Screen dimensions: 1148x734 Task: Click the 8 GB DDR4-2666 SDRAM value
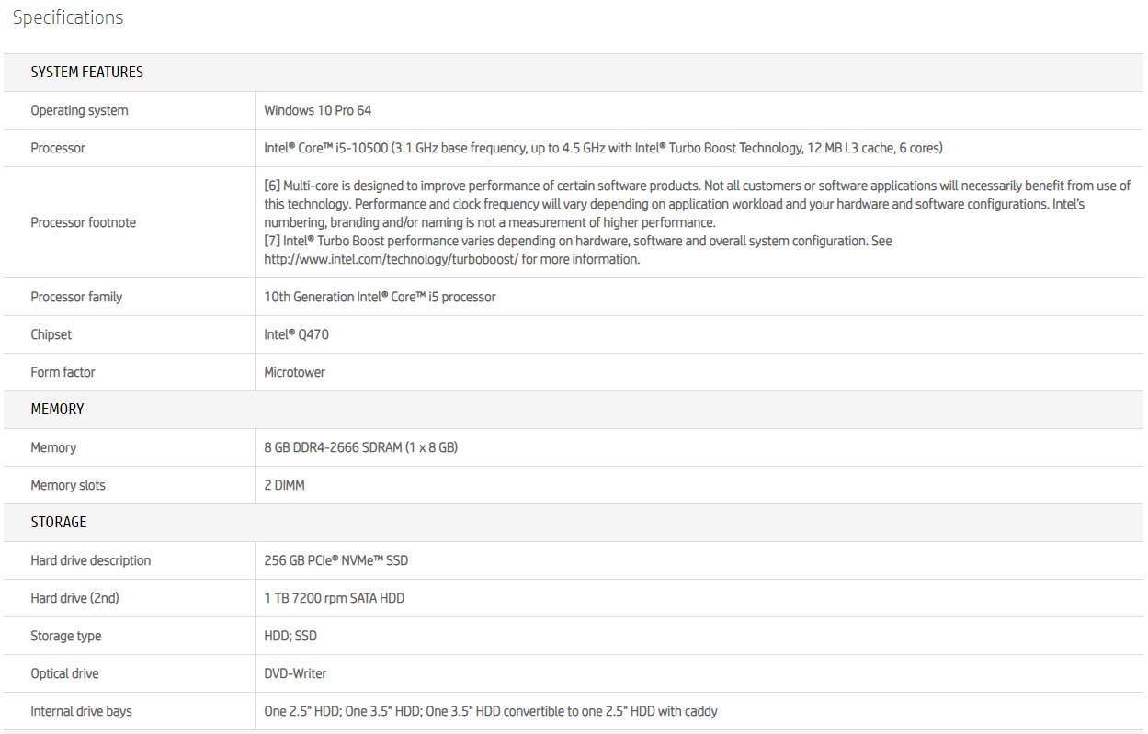(360, 447)
